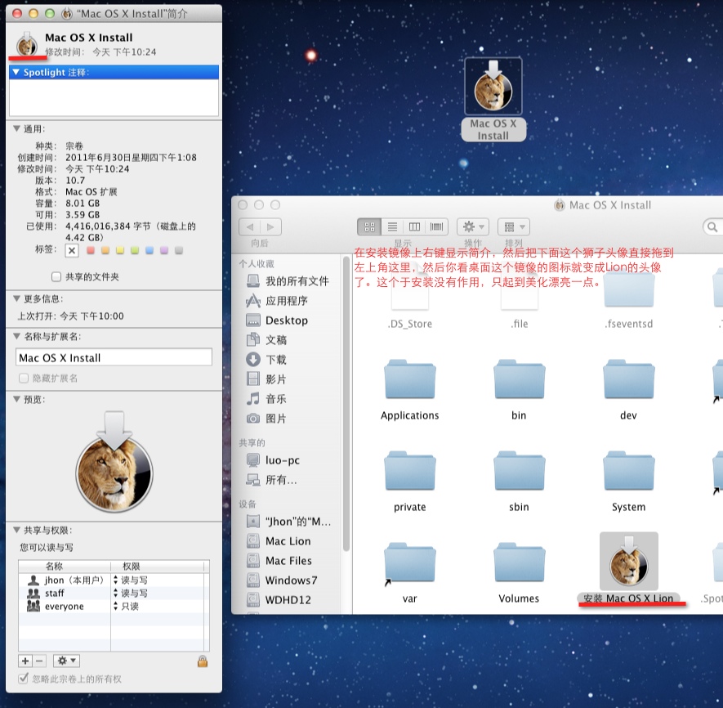The image size is (723, 708).
Task: Collapse the 通用 section
Action: [x=16, y=128]
